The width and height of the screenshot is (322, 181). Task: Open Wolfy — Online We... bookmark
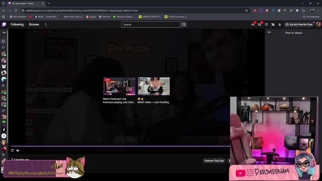click(x=46, y=17)
